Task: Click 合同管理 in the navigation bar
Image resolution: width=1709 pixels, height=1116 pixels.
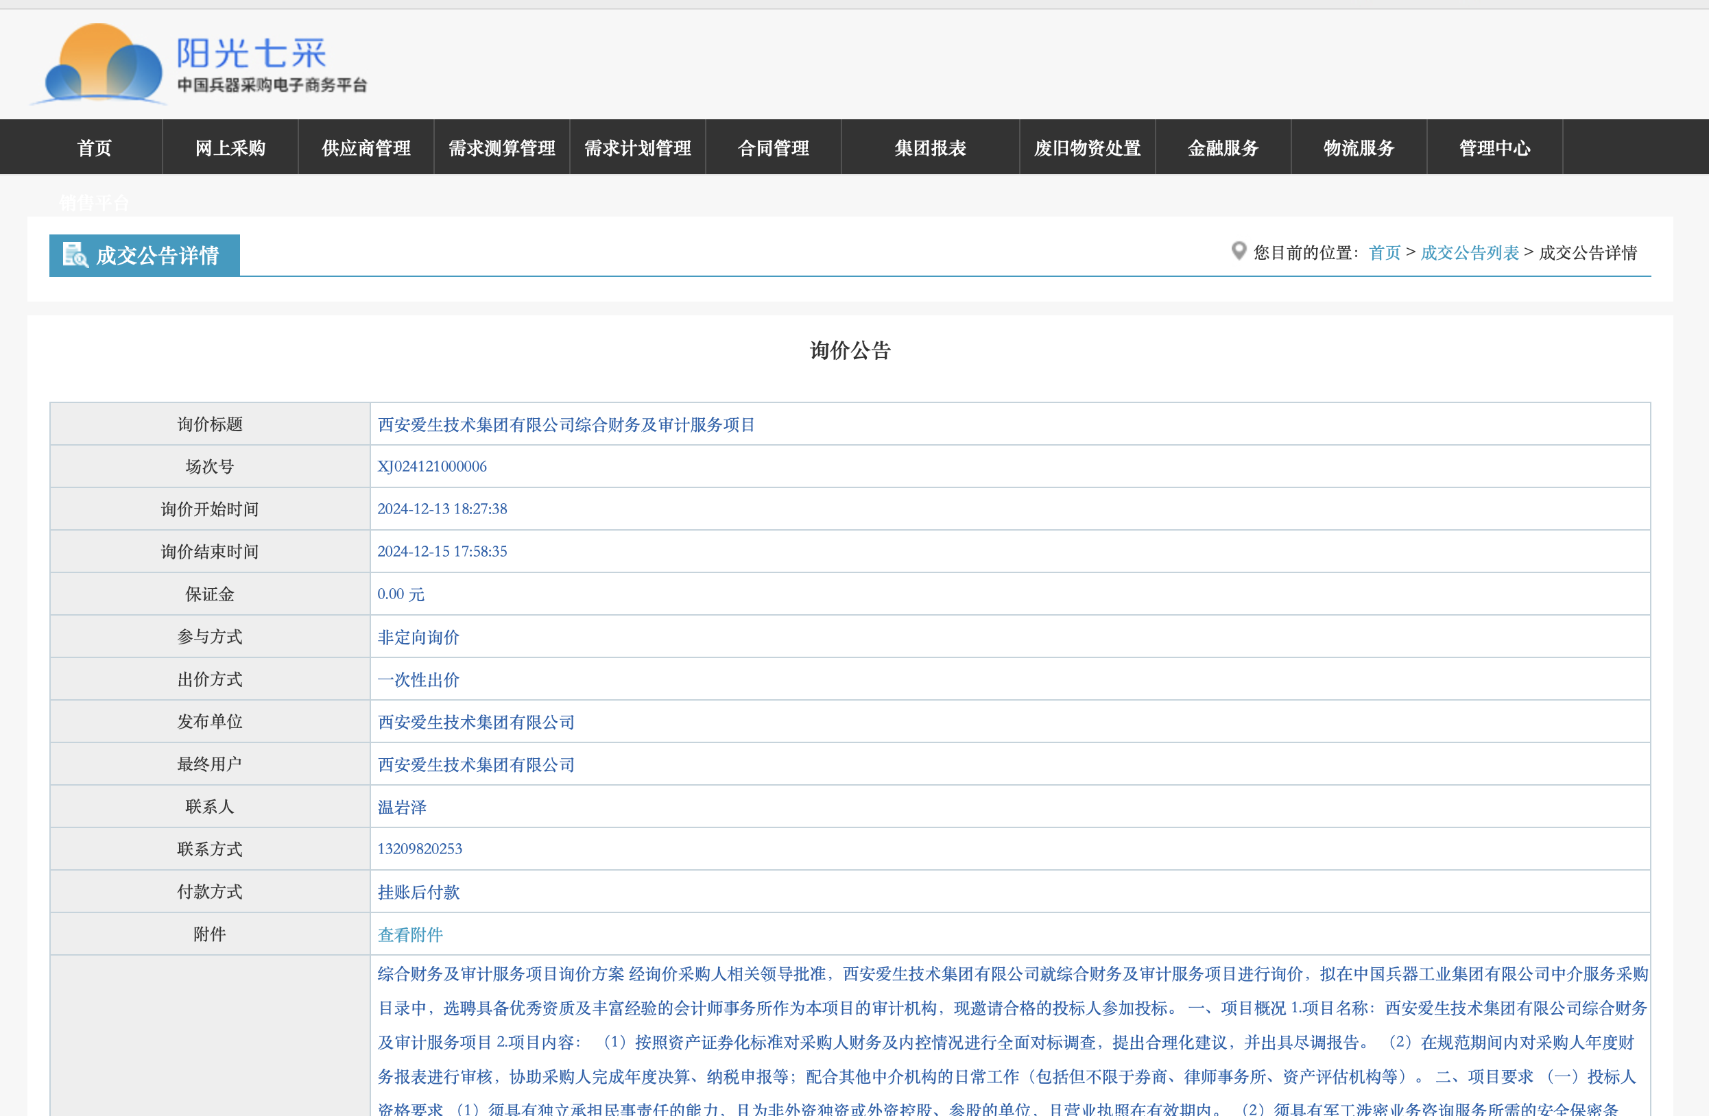Action: coord(773,148)
